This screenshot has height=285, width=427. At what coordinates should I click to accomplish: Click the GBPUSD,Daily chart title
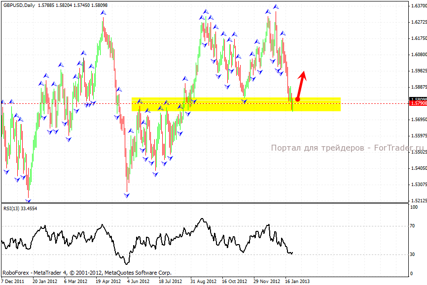pyautogui.click(x=18, y=5)
